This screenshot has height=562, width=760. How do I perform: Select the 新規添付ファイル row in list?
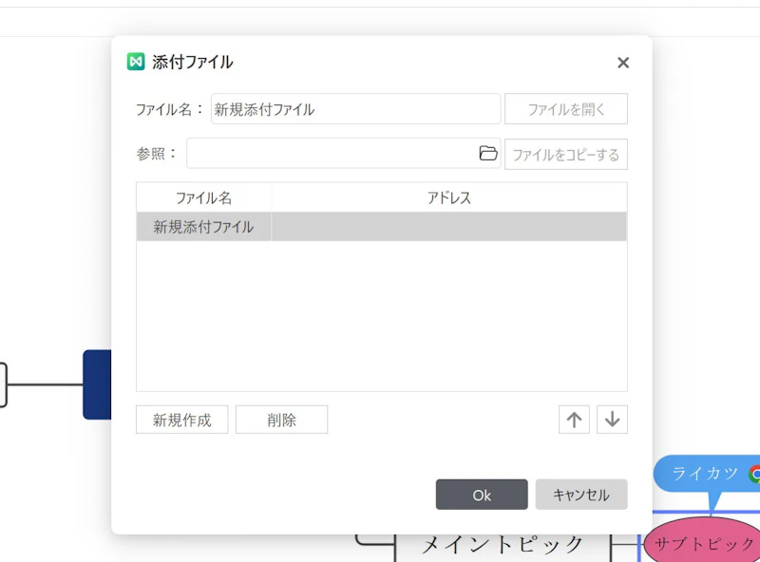tap(202, 226)
